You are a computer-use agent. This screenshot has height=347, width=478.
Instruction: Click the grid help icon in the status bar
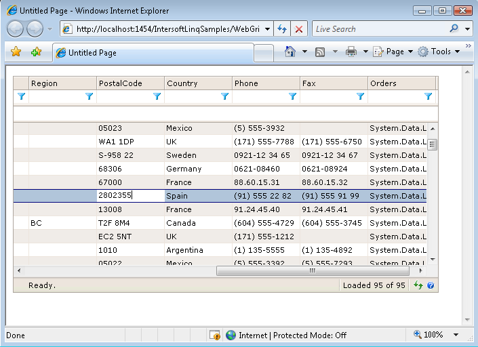coord(430,285)
